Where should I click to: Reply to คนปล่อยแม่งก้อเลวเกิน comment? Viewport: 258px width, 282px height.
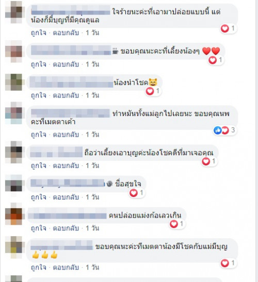tap(66, 228)
